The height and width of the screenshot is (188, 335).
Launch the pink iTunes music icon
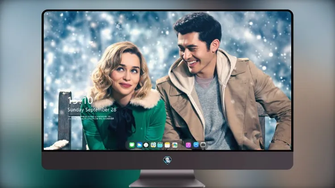(188, 145)
